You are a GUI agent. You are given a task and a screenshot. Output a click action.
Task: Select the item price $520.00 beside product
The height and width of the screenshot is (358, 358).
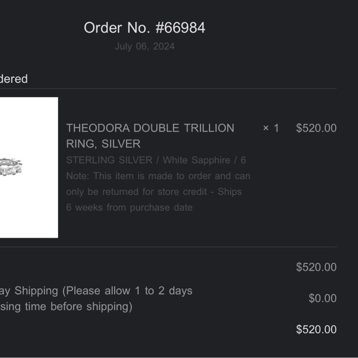pyautogui.click(x=316, y=128)
